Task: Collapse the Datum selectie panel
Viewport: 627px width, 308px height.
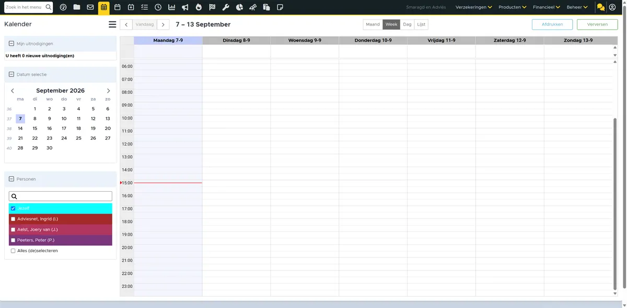Action: point(11,75)
